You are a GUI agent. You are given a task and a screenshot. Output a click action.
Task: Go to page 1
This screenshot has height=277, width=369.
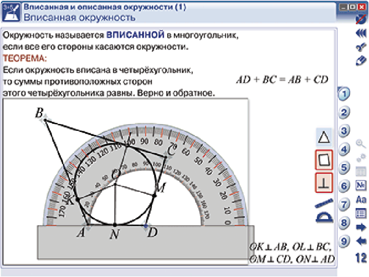[x=343, y=94]
